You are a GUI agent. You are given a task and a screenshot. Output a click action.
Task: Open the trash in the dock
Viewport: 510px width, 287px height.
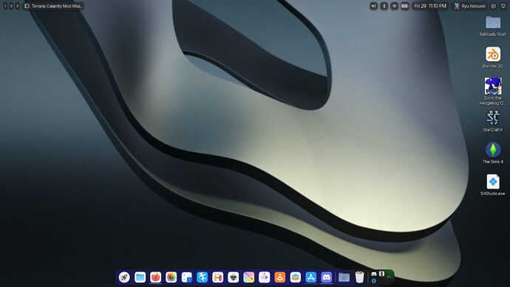click(359, 277)
